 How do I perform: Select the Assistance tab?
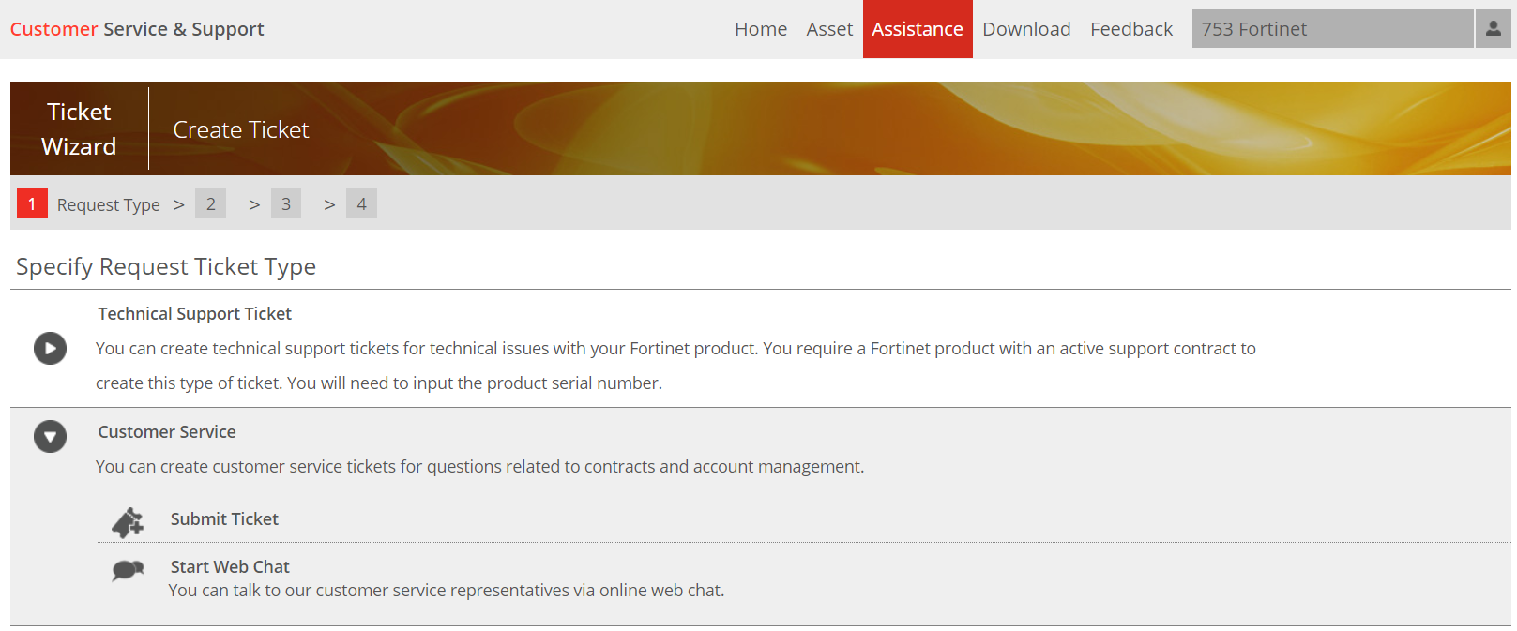(x=918, y=29)
